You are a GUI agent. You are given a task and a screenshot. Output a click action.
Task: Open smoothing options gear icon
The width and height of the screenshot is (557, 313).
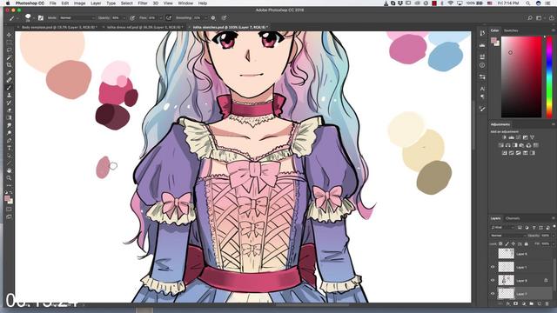[213, 17]
